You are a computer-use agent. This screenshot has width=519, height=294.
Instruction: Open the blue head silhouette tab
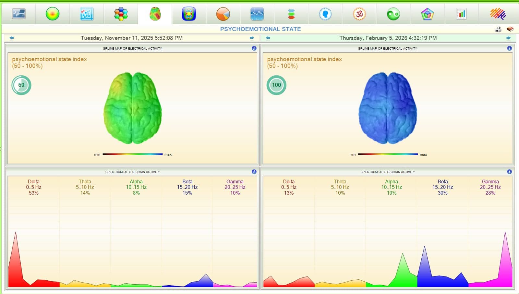pos(325,14)
